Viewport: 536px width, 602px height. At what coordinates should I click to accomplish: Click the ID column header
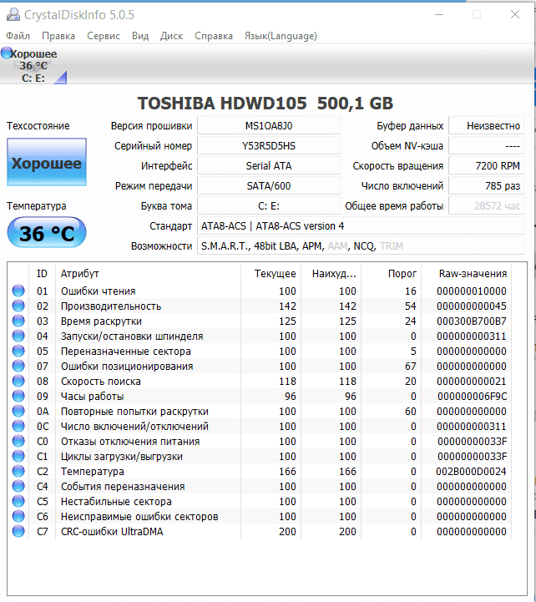(42, 273)
